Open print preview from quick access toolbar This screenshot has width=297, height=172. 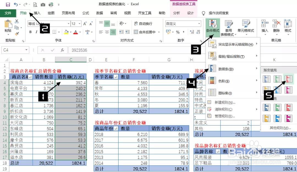point(35,5)
